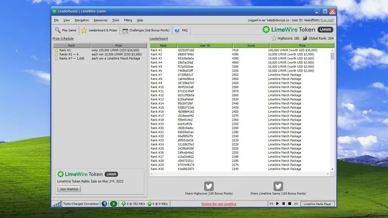The height and width of the screenshot is (218, 388).
Task: Click the leaderboard scroll down arrow
Action: [x=332, y=169]
